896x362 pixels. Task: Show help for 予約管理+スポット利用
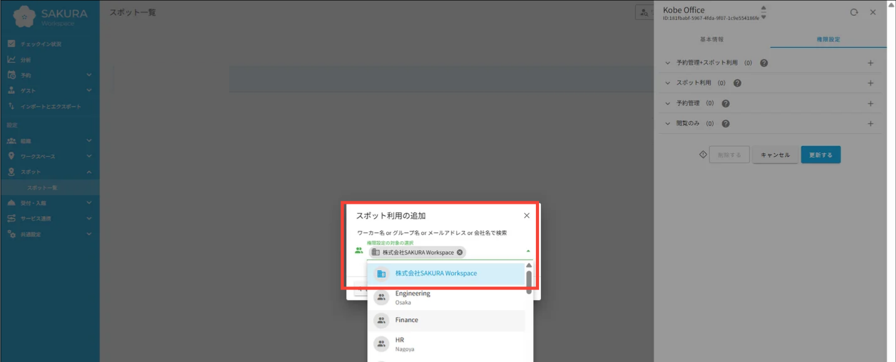point(764,63)
